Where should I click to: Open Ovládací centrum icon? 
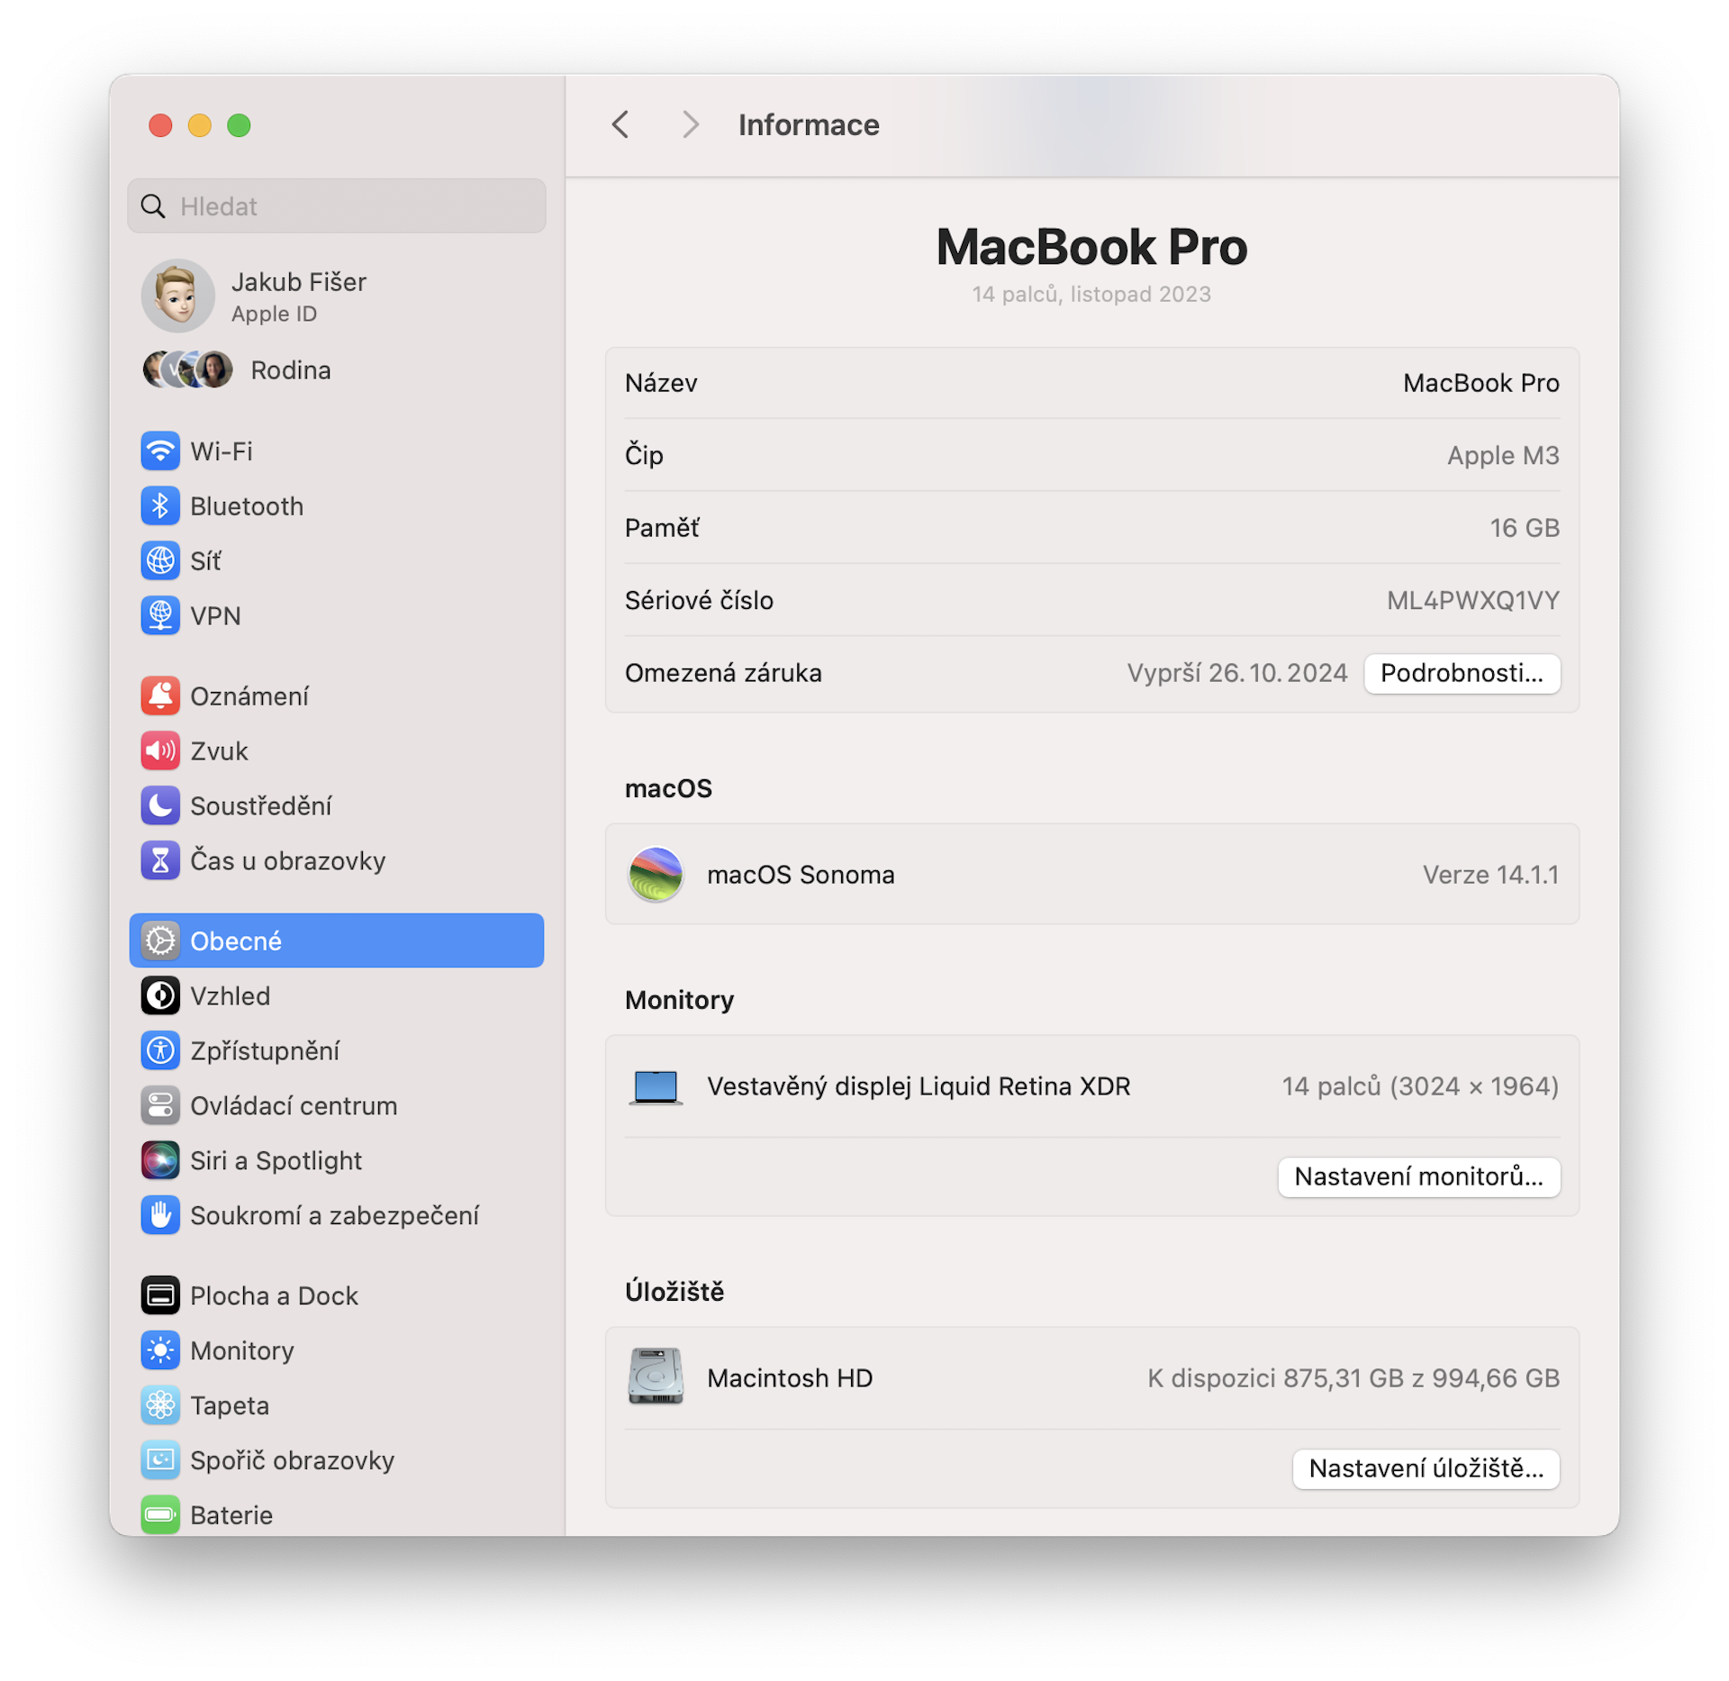(x=160, y=1106)
